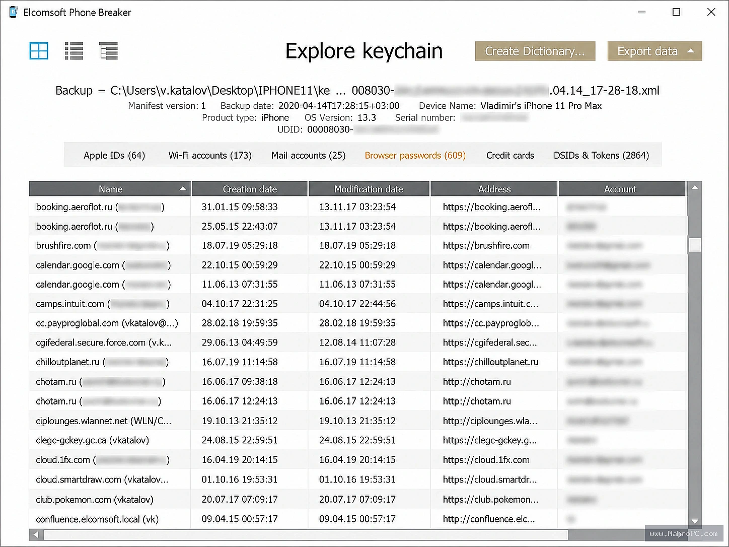Select the cloud.1fx.com row
Viewport: 729px width, 547px height.
pyautogui.click(x=357, y=460)
